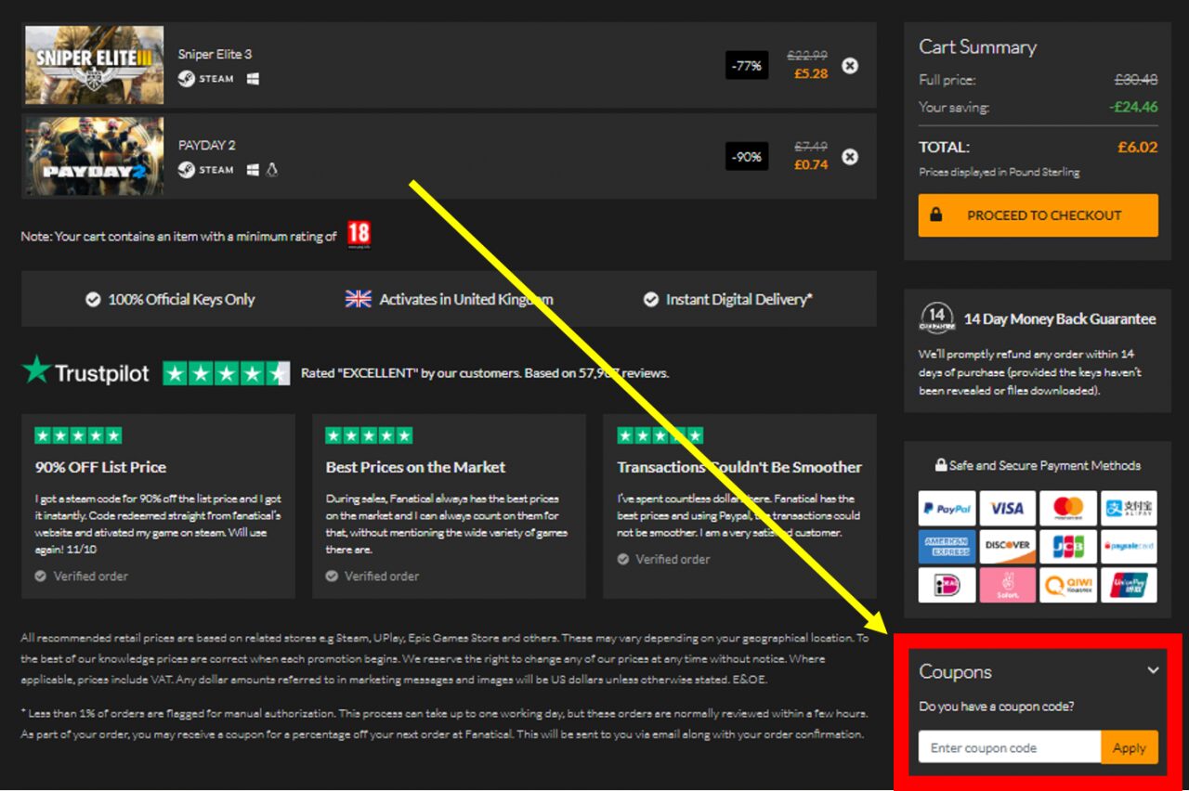Click the £5.28 Sniper Elite 3 price

(x=811, y=73)
